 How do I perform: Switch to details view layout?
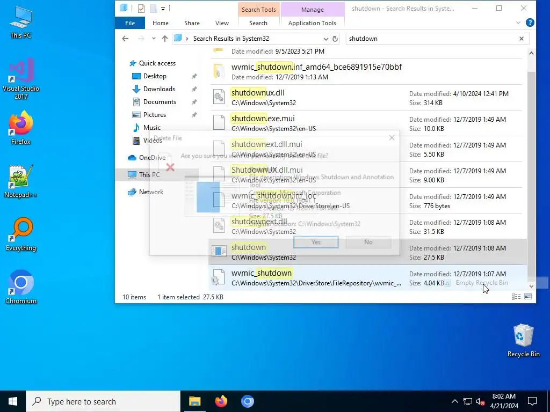(516, 297)
